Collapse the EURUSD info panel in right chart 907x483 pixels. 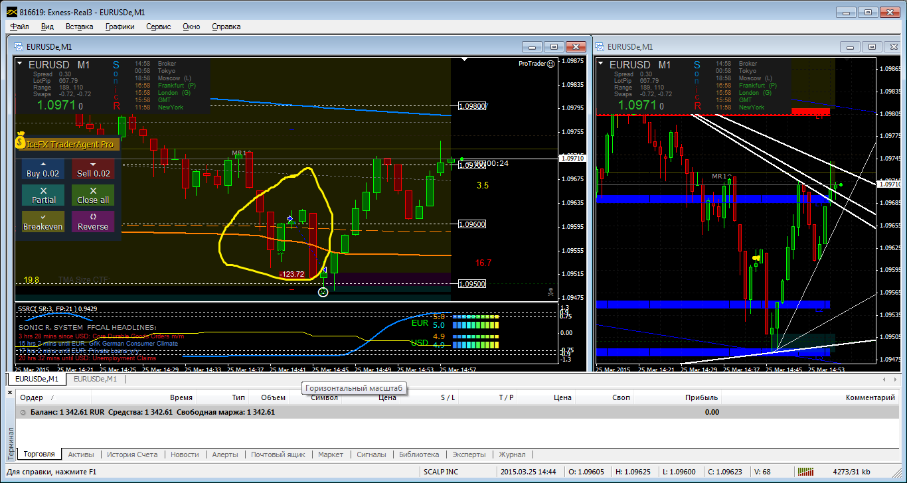coord(601,64)
